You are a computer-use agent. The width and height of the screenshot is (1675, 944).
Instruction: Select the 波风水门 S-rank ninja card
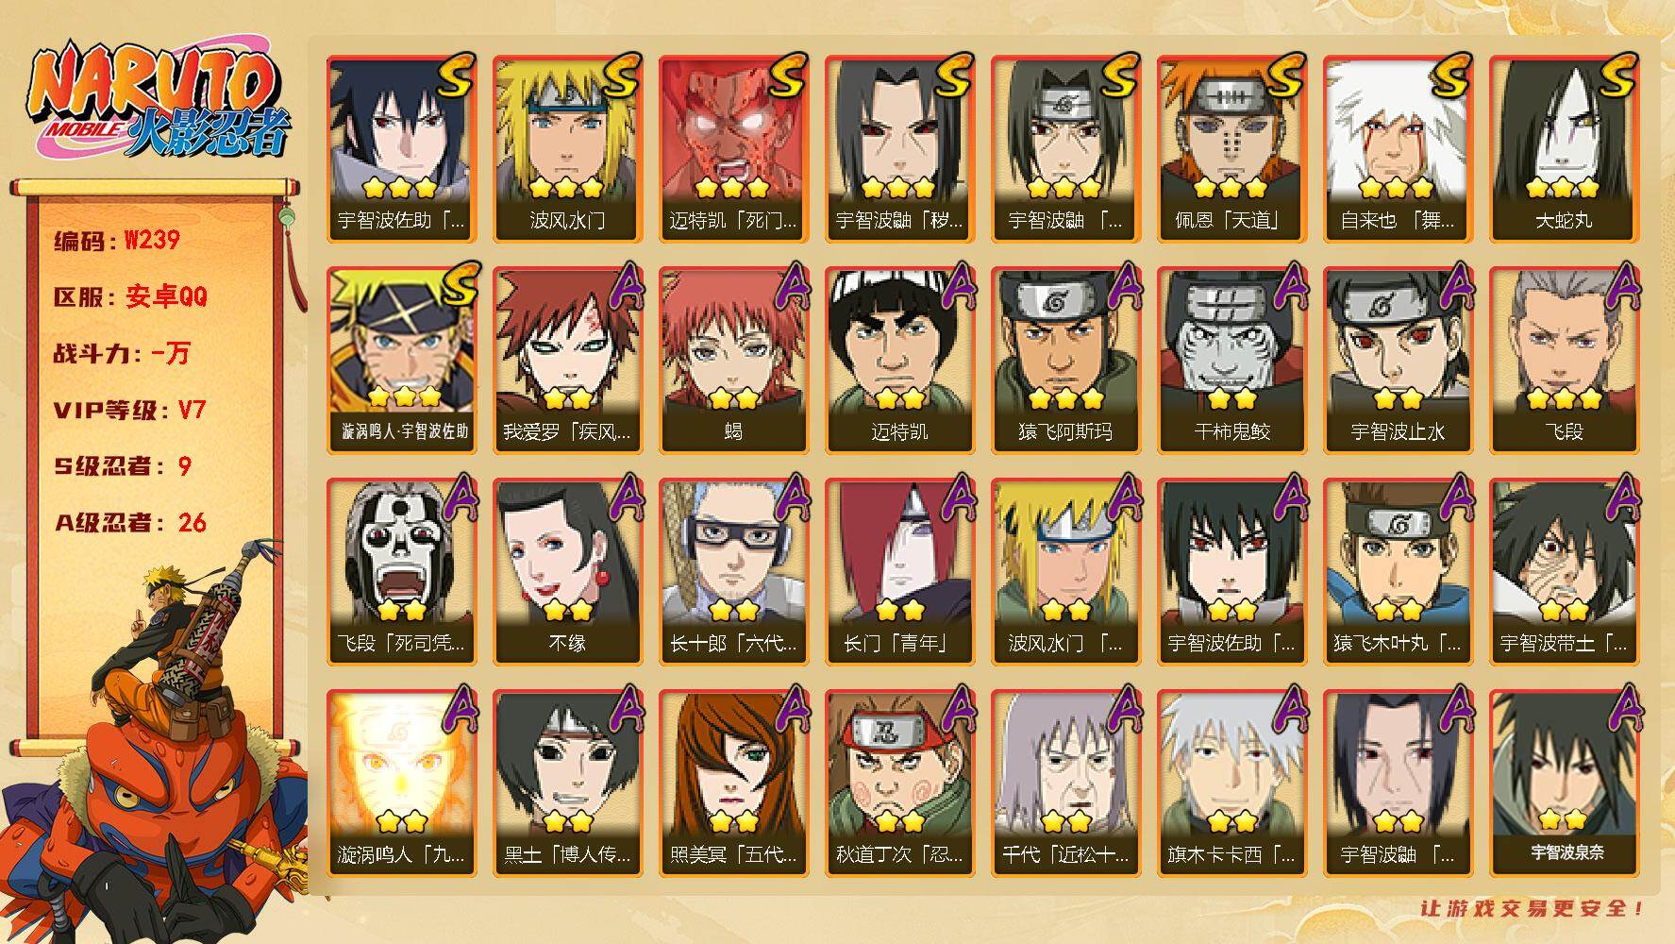point(567,149)
